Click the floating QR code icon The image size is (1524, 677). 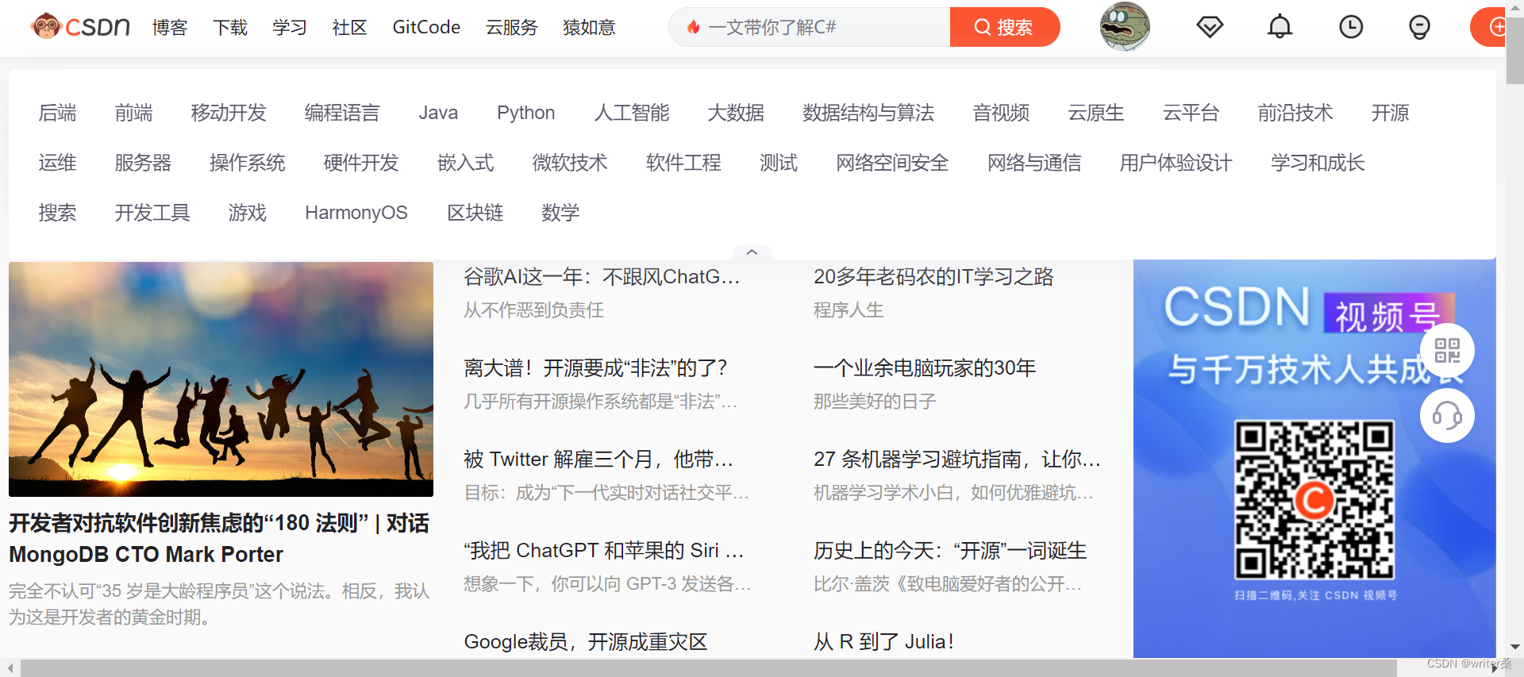coord(1447,350)
